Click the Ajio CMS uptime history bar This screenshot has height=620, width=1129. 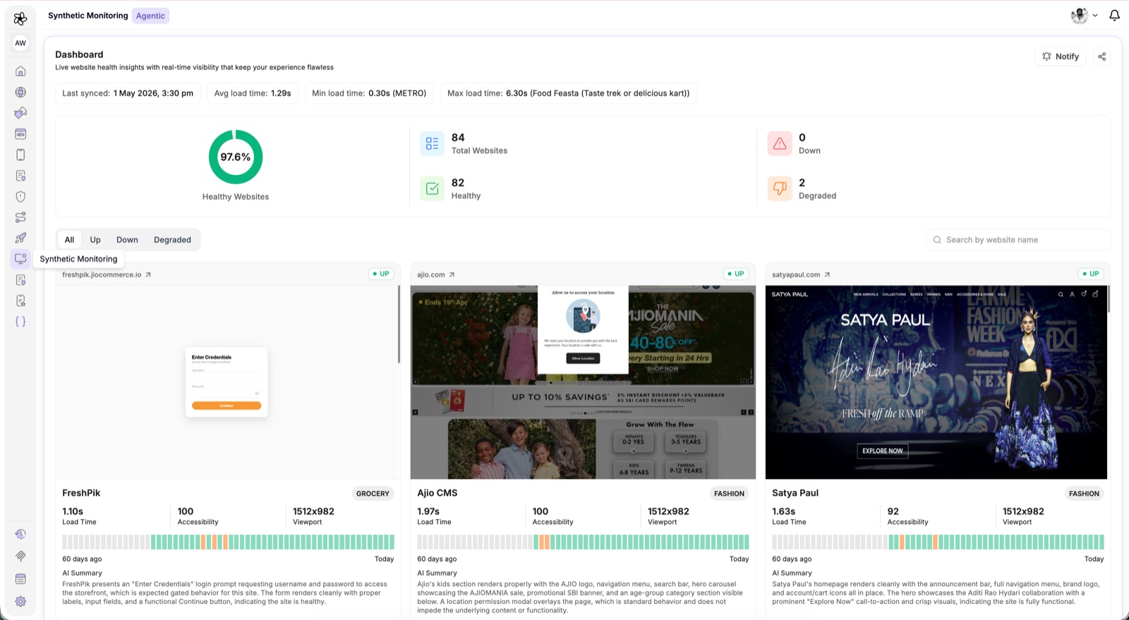tap(583, 542)
